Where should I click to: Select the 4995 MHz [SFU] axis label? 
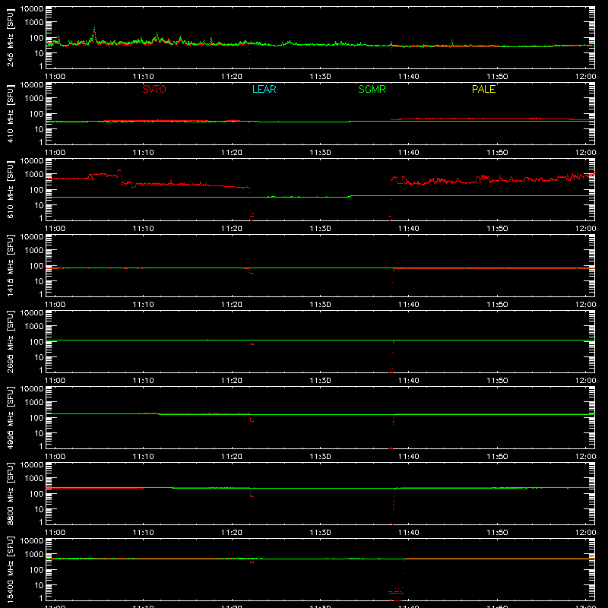[11, 417]
